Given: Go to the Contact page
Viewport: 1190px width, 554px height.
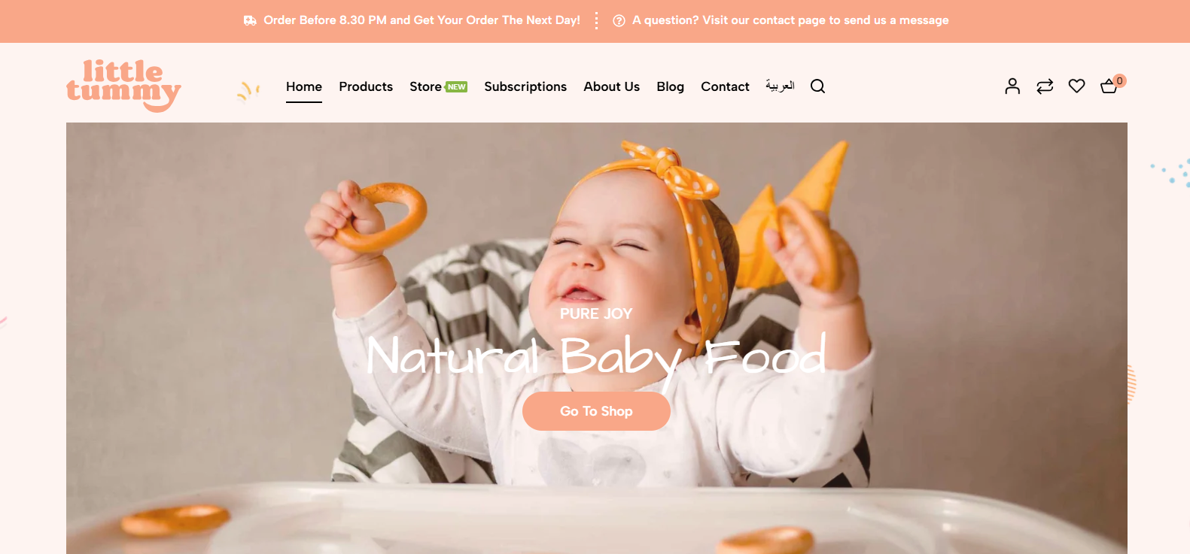Looking at the screenshot, I should coord(725,86).
